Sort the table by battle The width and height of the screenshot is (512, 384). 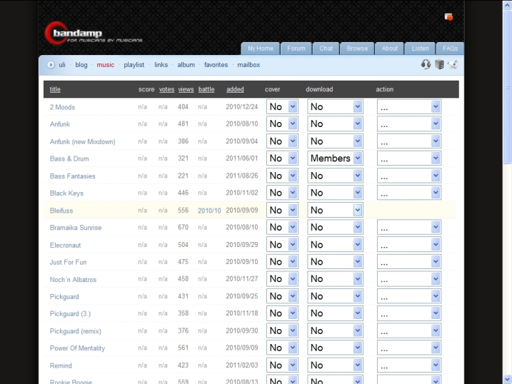206,89
